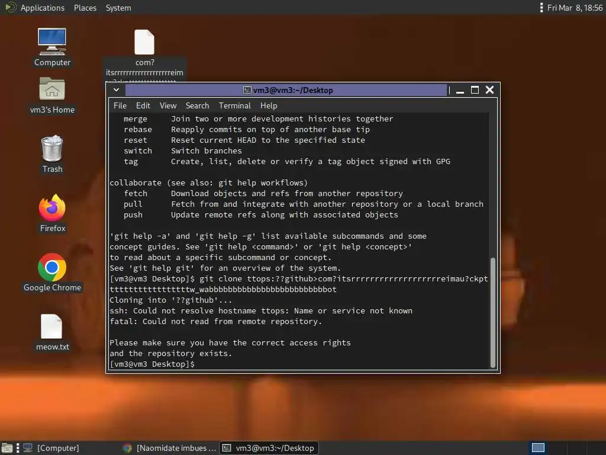Open the Computer desktop icon
The width and height of the screenshot is (606, 455).
pyautogui.click(x=52, y=47)
